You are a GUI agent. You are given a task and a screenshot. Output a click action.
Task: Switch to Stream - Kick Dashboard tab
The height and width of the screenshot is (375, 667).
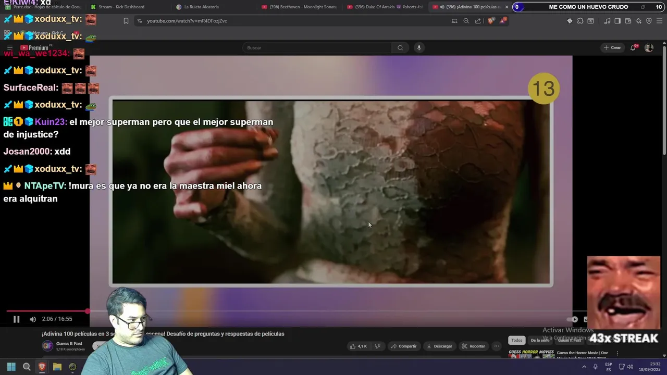121,7
